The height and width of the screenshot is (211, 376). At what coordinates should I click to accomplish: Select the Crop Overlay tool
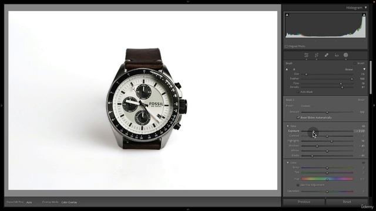click(317, 55)
